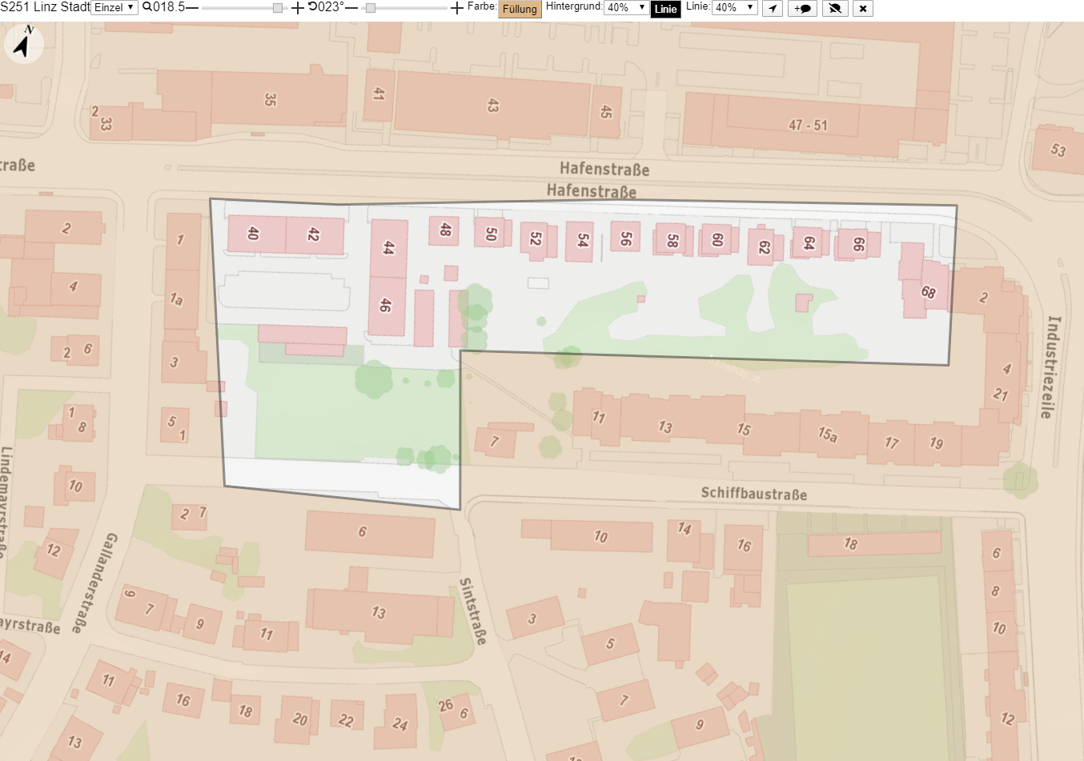1084x761 pixels.
Task: Add a comment with speech bubble button
Action: pos(802,9)
